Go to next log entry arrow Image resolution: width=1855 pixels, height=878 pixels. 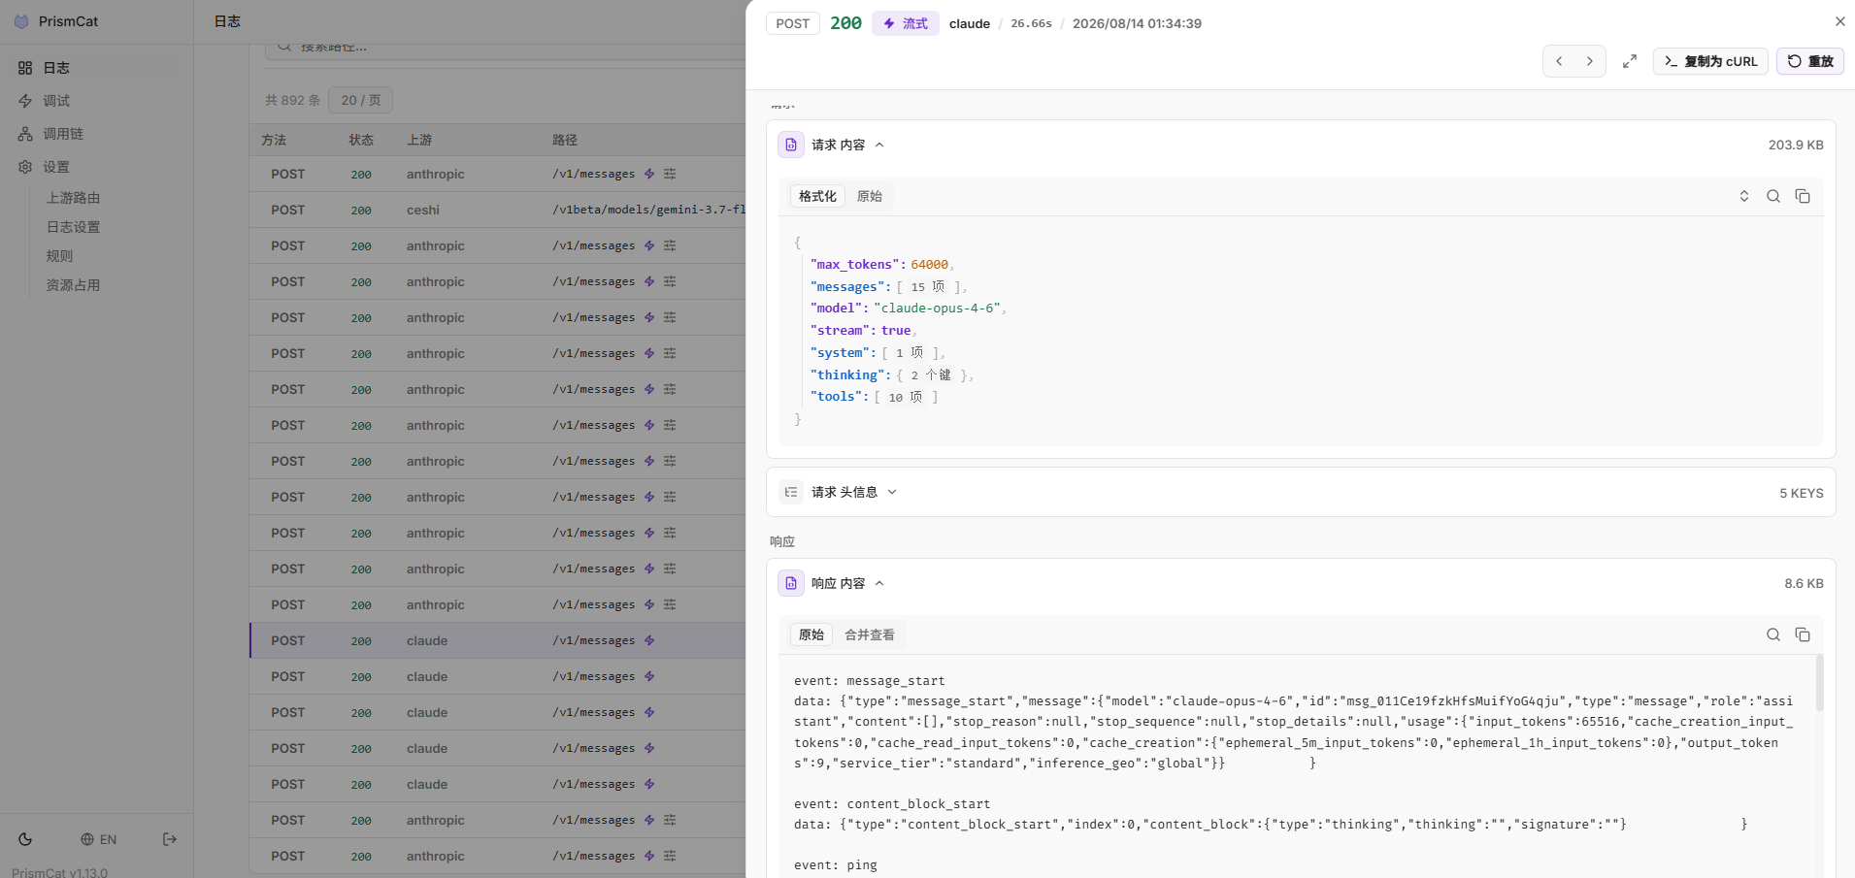(1590, 61)
